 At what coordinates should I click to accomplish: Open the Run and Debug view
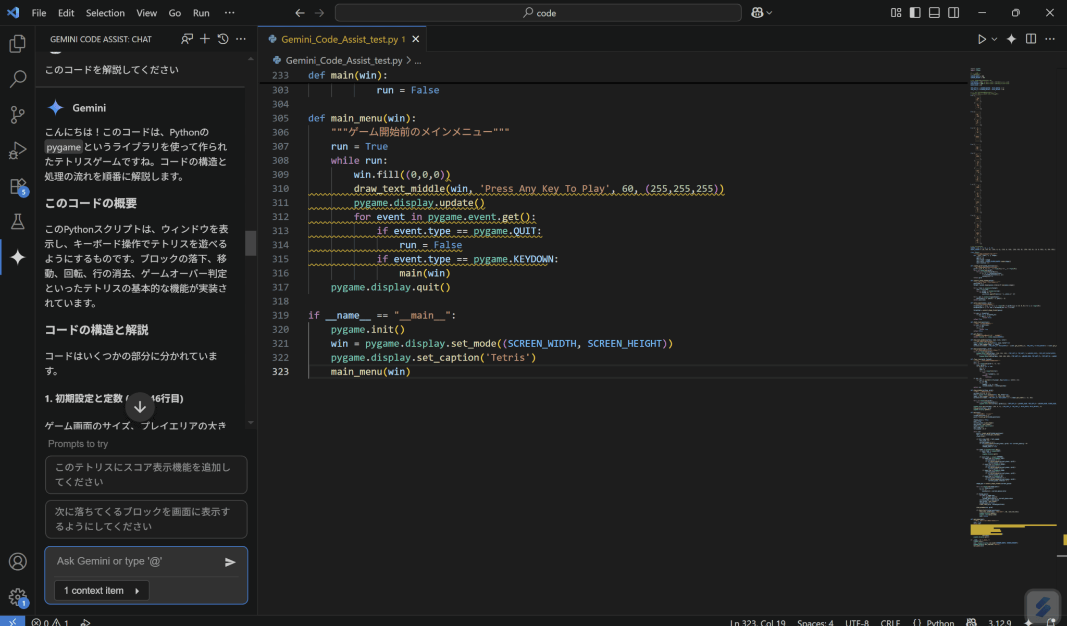pyautogui.click(x=17, y=150)
